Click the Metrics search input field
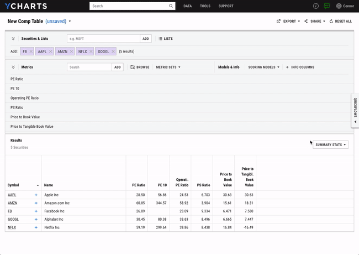The image size is (359, 255). coord(89,67)
